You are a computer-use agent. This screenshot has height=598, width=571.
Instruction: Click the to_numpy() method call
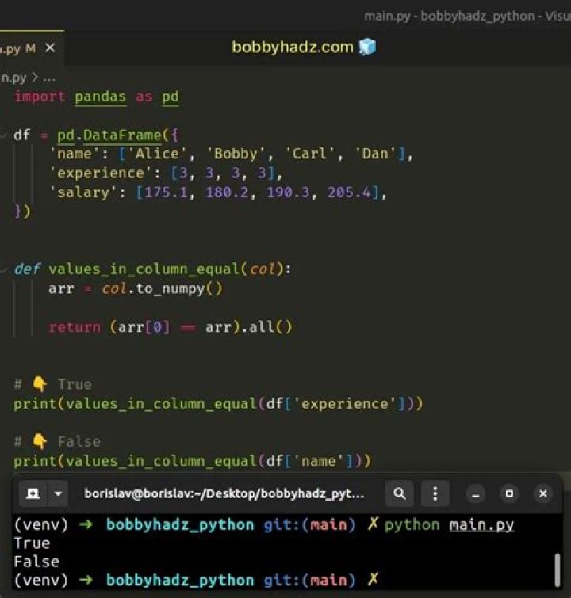point(178,288)
